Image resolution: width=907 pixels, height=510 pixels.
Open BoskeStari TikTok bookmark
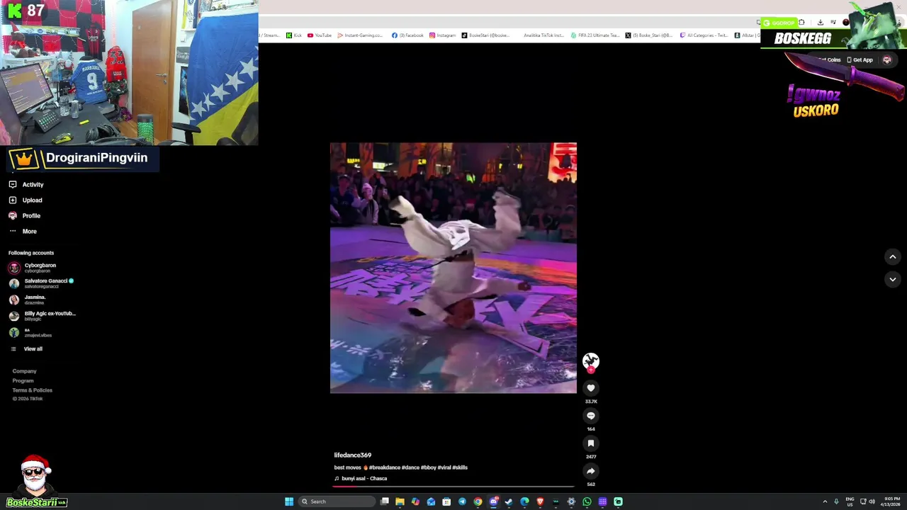[486, 35]
